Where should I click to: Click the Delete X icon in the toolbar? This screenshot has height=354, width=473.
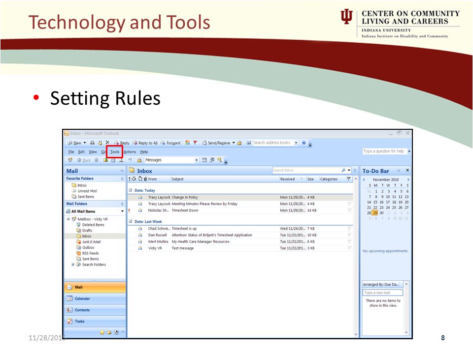107,143
